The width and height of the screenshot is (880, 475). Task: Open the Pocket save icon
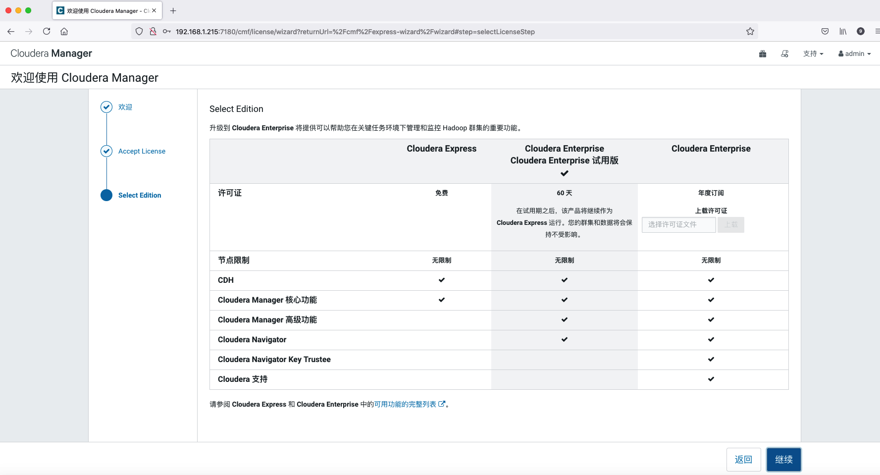pyautogui.click(x=825, y=31)
